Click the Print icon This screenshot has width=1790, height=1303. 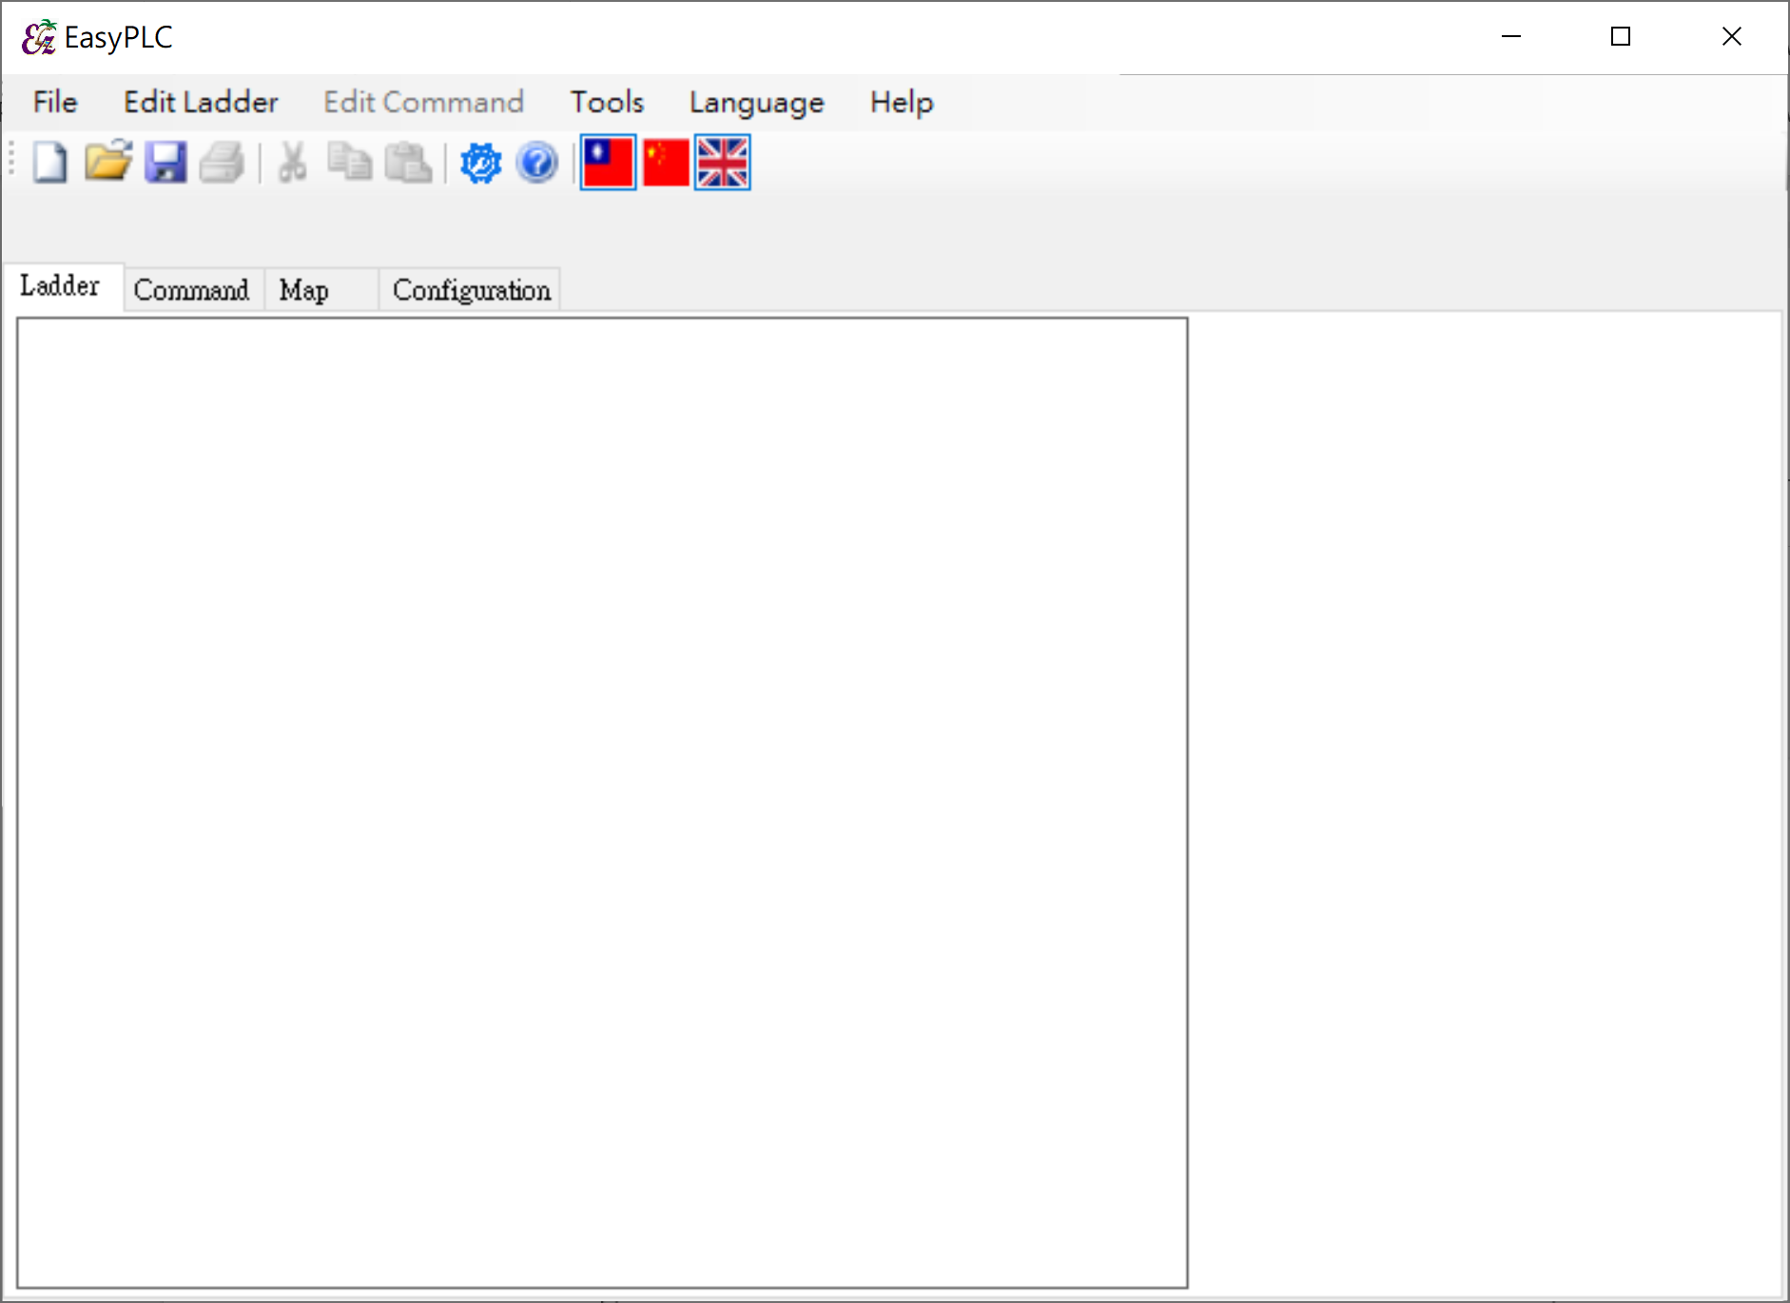pyautogui.click(x=222, y=163)
